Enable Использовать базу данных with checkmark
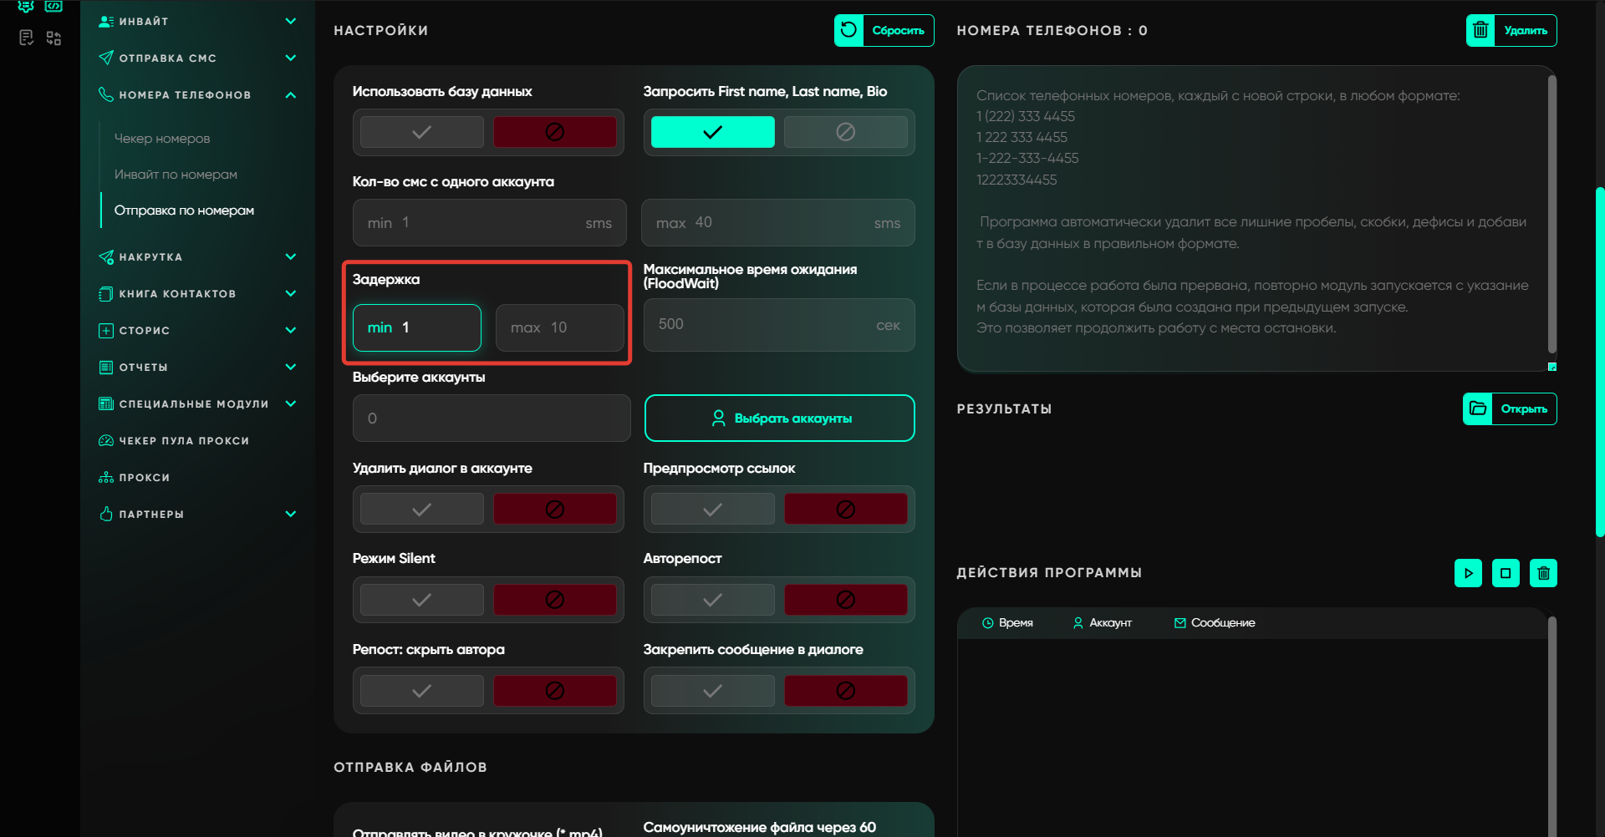The height and width of the screenshot is (837, 1605). (x=422, y=132)
